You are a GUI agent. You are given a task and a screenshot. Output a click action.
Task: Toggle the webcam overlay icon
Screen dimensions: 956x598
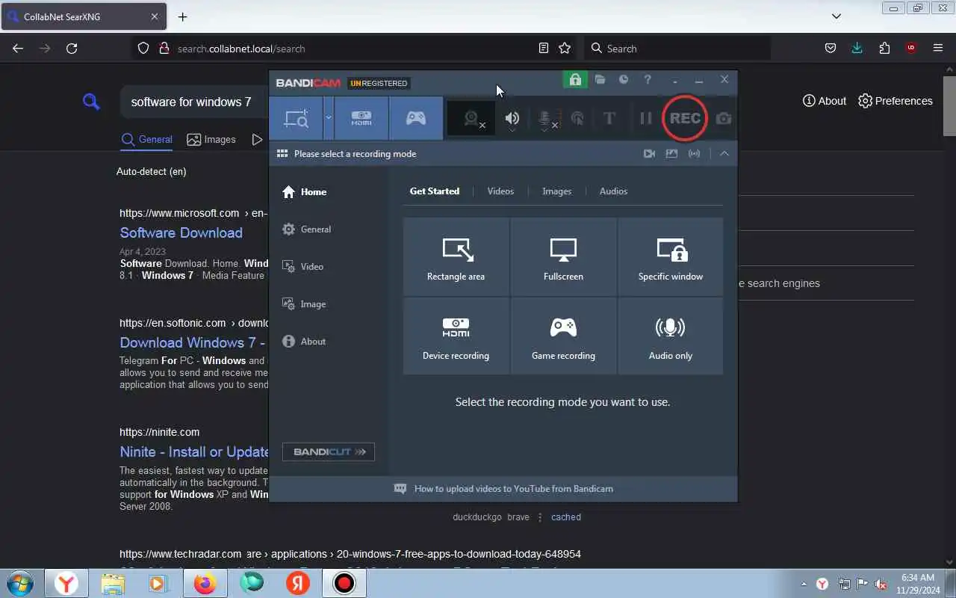click(x=472, y=118)
